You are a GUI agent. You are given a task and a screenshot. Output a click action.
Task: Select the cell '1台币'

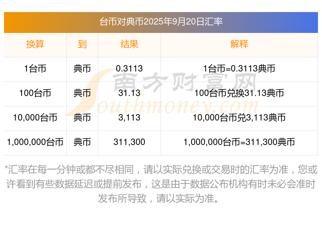coord(35,69)
